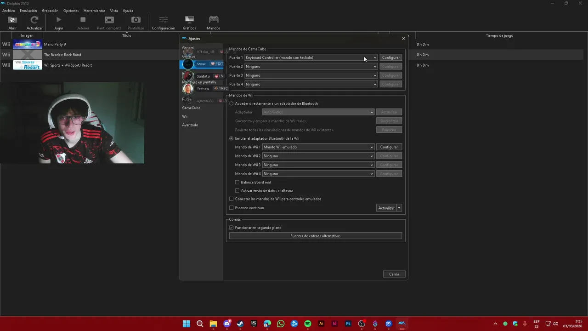Image resolution: width=588 pixels, height=331 pixels.
Task: Open Mandos controller settings from toolbar
Action: pyautogui.click(x=214, y=23)
